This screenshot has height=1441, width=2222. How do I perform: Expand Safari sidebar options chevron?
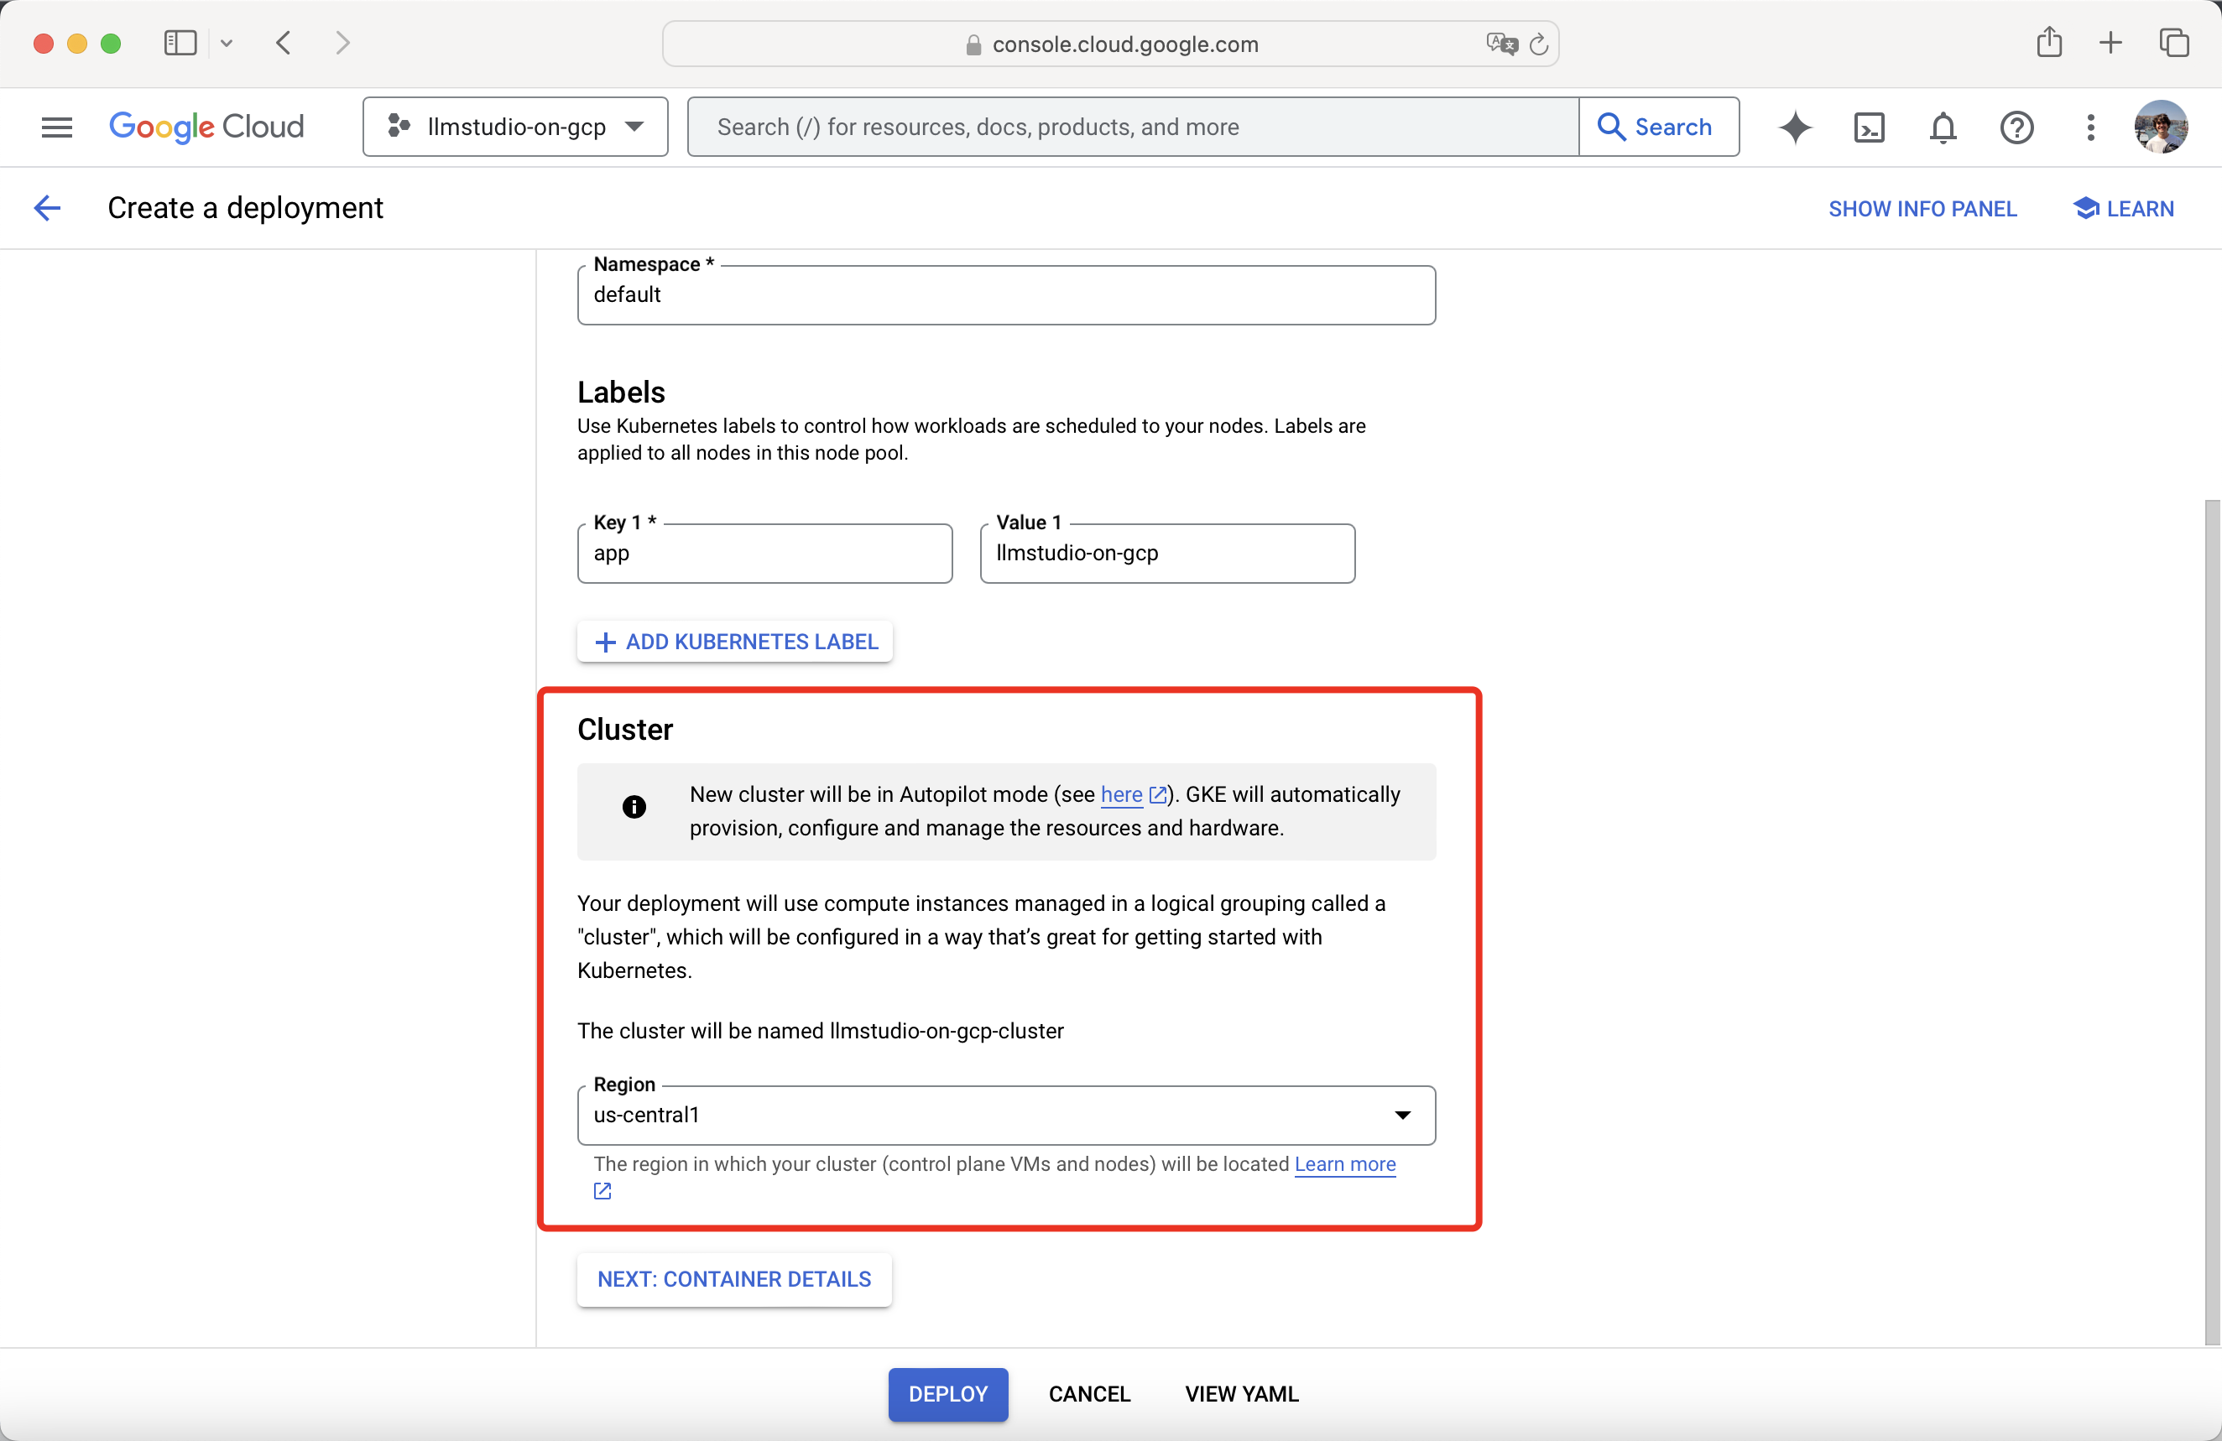pyautogui.click(x=227, y=43)
